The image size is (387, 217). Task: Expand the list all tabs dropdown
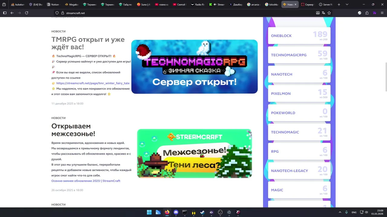click(x=347, y=5)
